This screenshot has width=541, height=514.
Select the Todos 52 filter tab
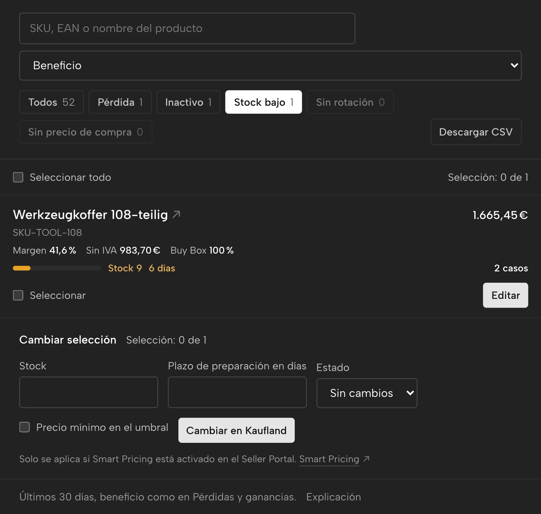pos(51,102)
